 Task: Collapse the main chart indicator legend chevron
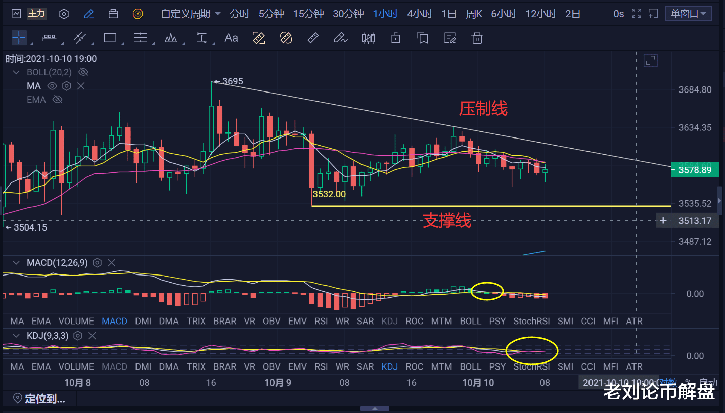17,72
